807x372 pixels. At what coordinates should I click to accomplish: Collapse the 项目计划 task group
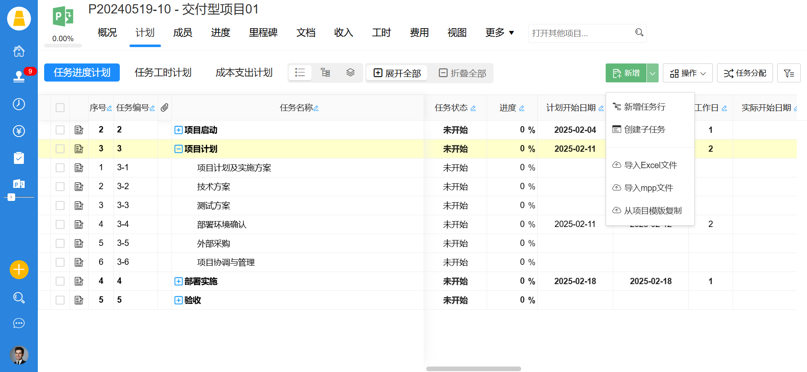point(178,149)
